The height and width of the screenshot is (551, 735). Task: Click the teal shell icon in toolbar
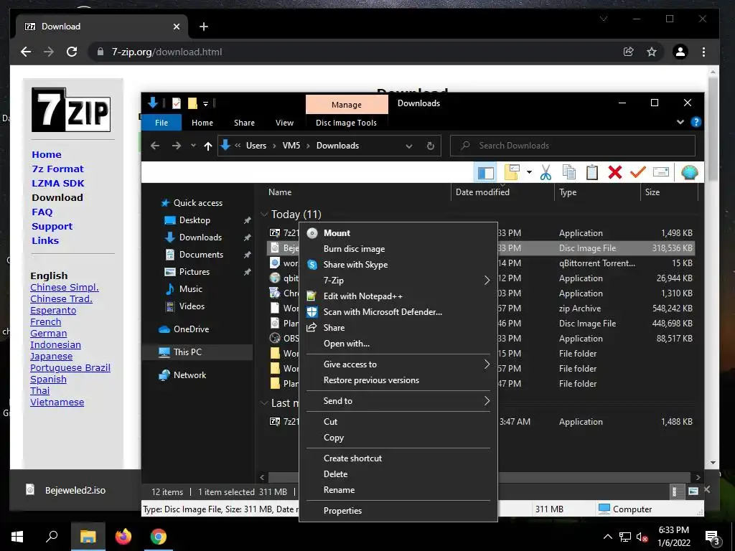coord(689,172)
